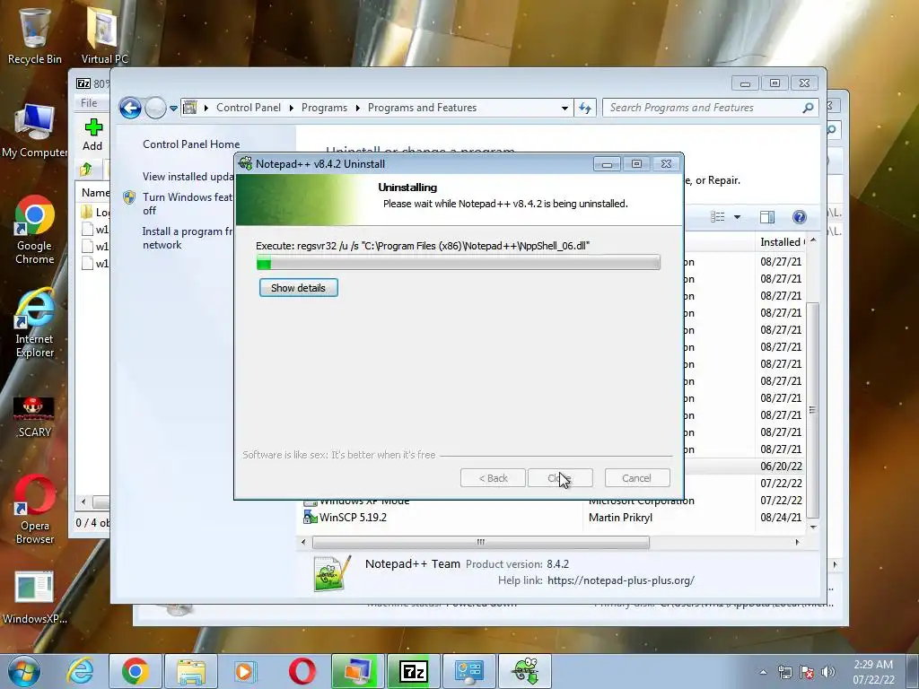Click Programs in breadcrumb path
The width and height of the screenshot is (919, 689).
click(324, 108)
